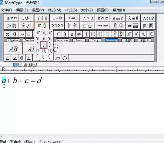164x143 pixels.
Task: Insert the circle geometry symbol
Action: (64, 58)
